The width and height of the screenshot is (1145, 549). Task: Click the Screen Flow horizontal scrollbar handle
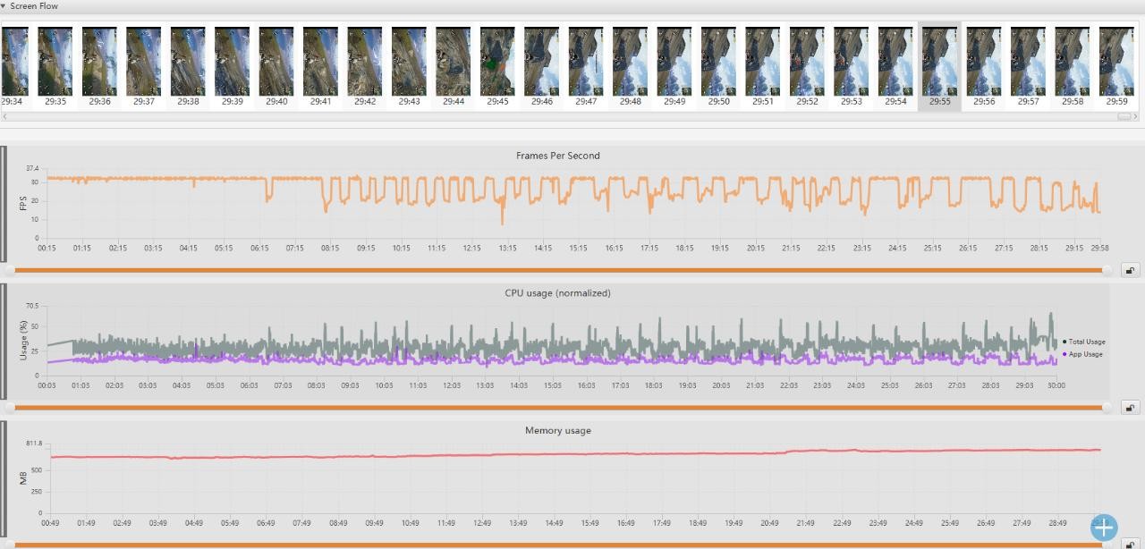point(1124,116)
